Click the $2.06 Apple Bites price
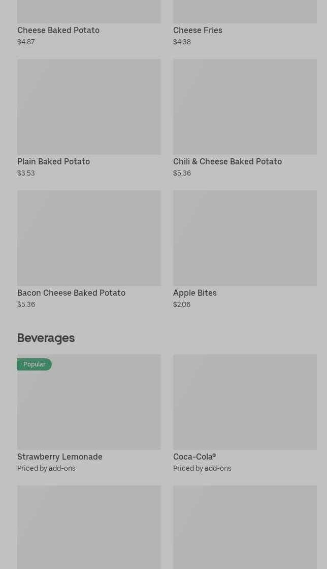Image resolution: width=327 pixels, height=569 pixels. [182, 304]
